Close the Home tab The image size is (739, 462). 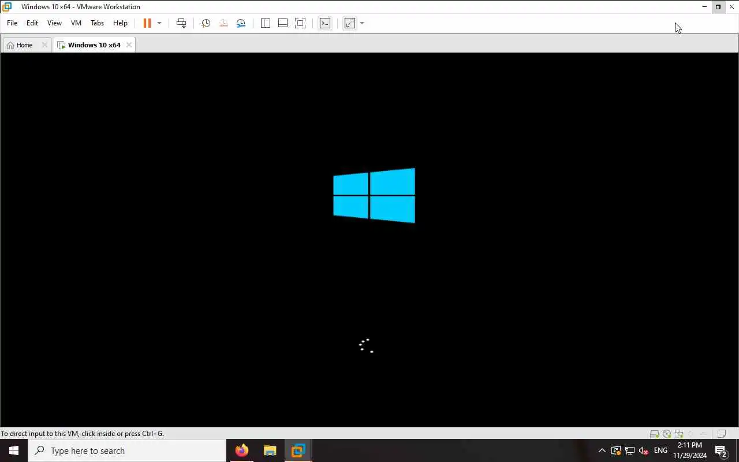pos(44,45)
